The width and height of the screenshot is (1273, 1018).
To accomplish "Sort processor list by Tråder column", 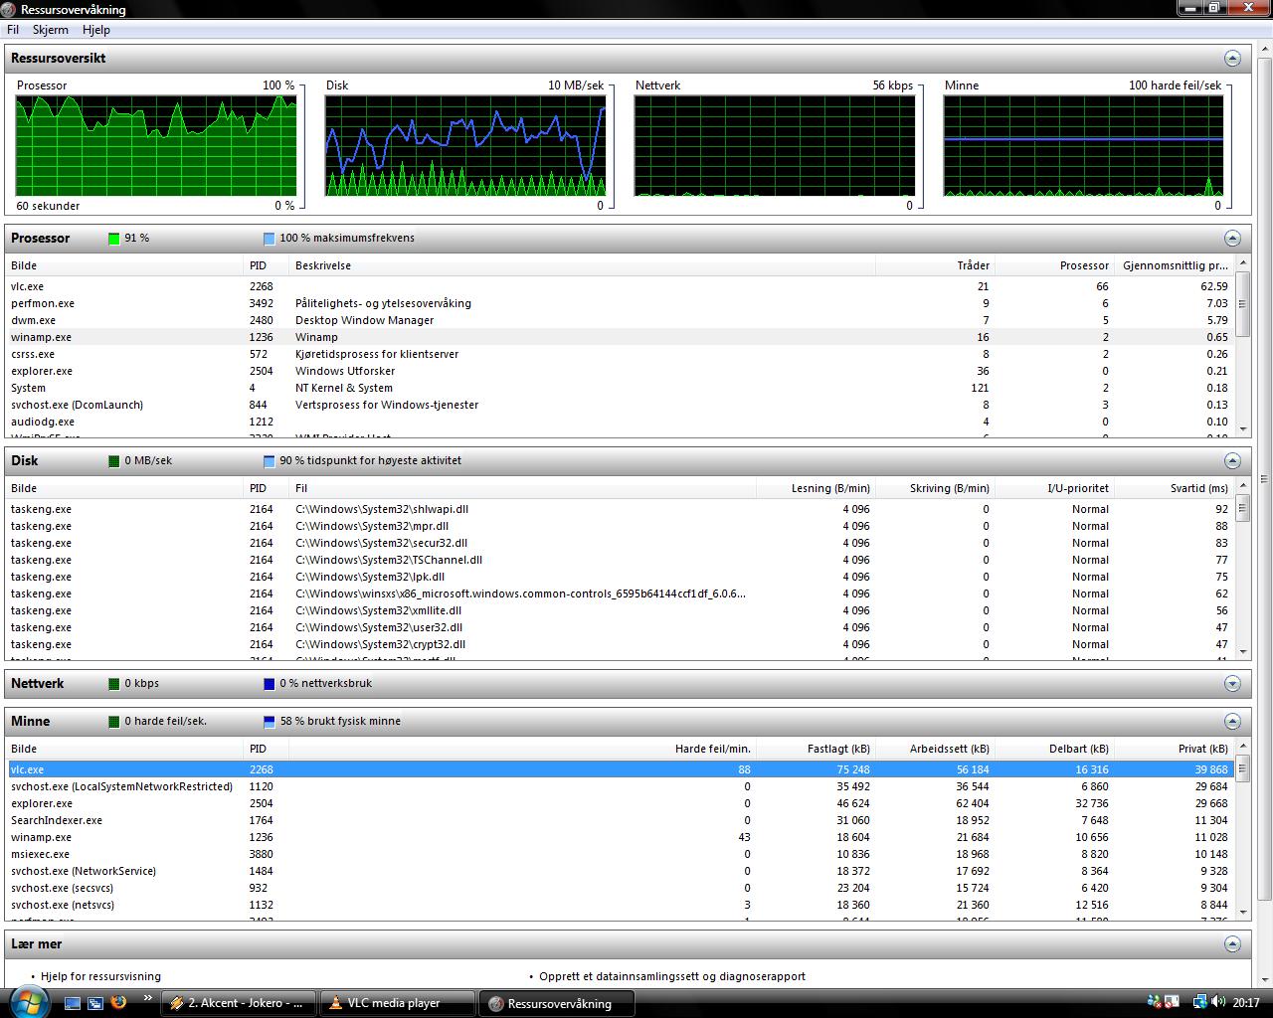I will tap(935, 265).
